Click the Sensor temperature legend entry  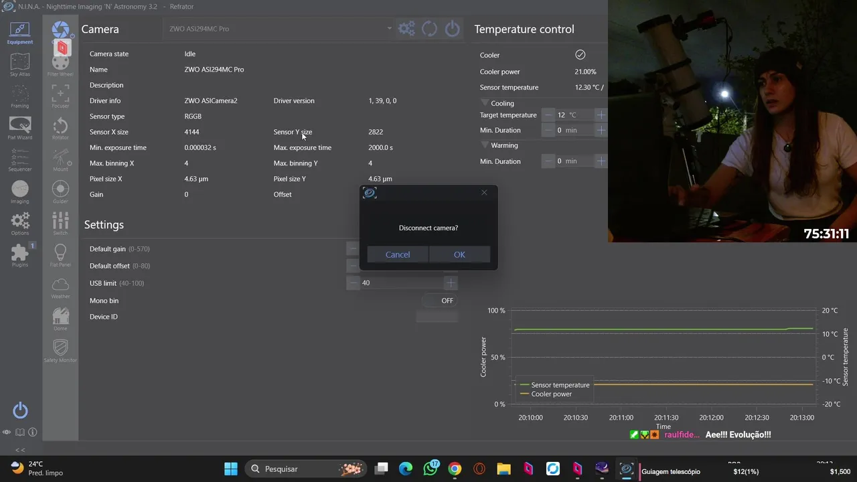coord(554,385)
